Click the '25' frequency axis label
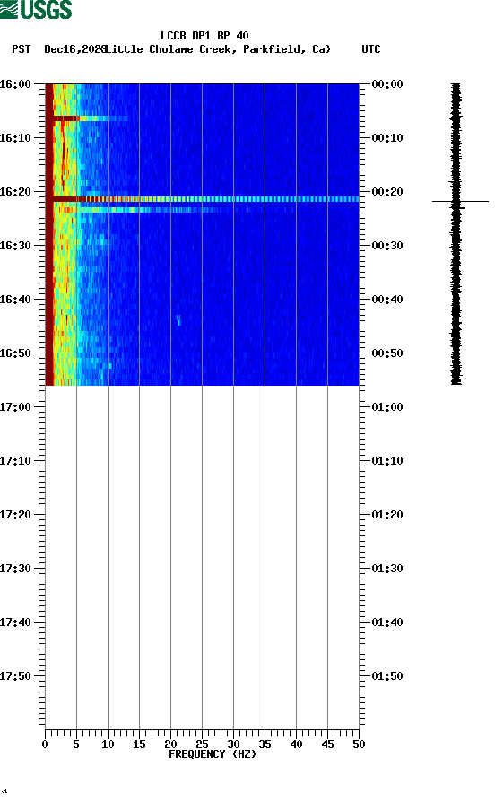495x801 pixels. (202, 744)
